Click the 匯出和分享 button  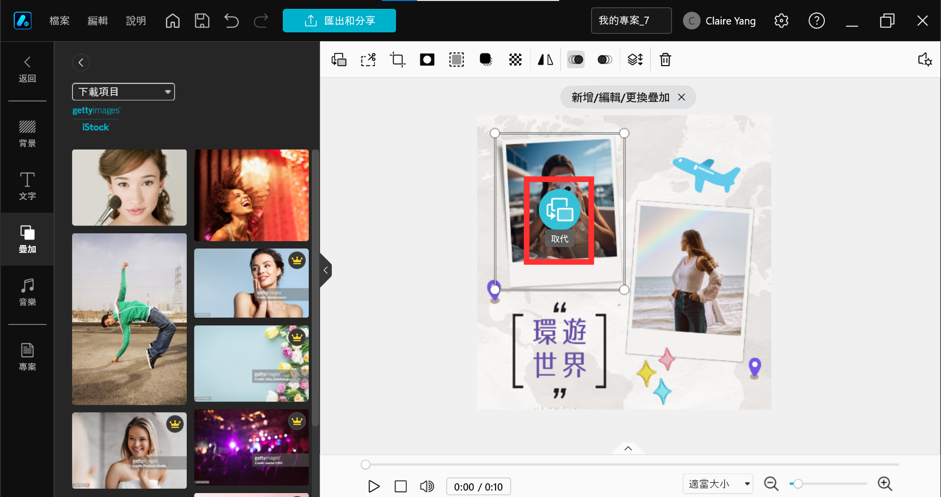339,21
